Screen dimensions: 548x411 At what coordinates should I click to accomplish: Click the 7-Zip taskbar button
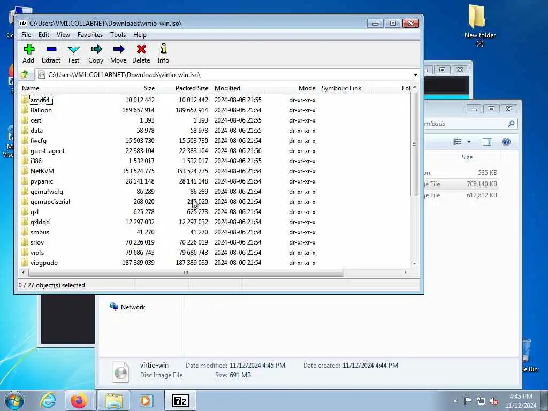180,400
